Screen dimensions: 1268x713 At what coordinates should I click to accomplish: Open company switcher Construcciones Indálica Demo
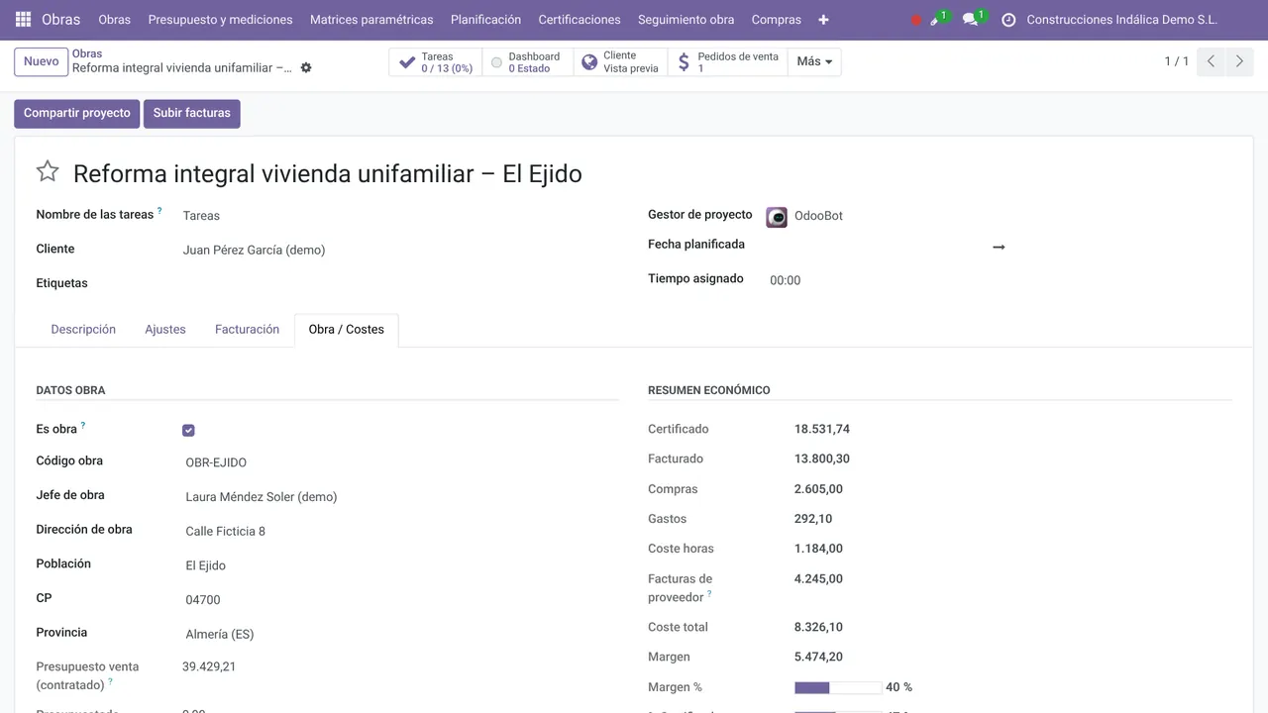coord(1121,20)
